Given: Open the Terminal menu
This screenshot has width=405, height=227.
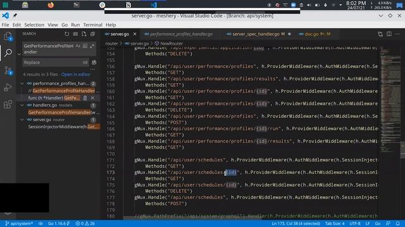Looking at the screenshot, I should 93,25.
